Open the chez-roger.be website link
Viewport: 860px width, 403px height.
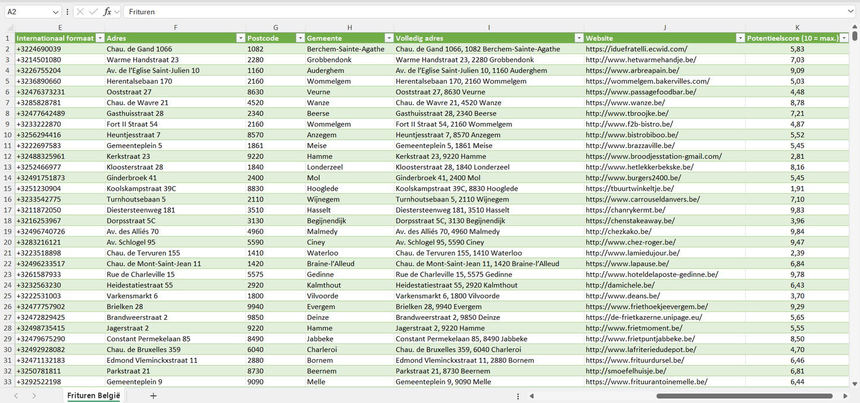pos(630,243)
